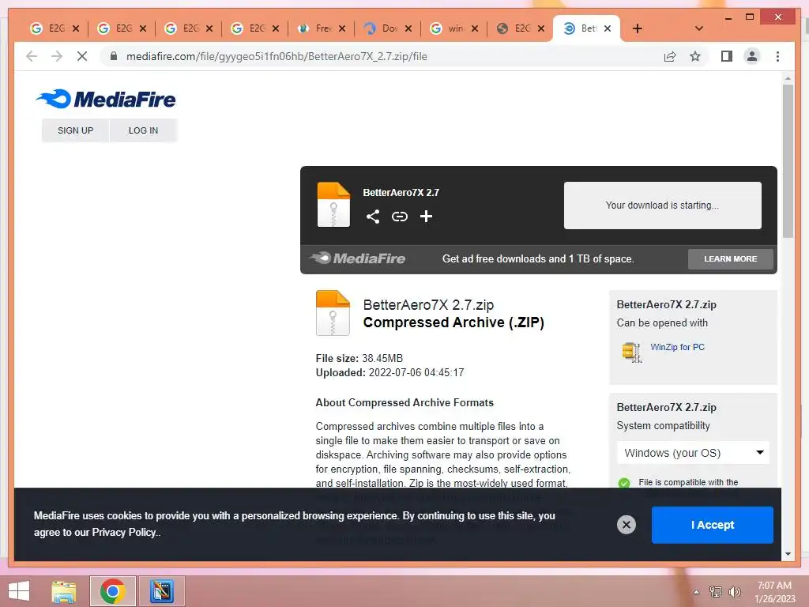
Task: Click 'About Compressed Archive Formats' heading
Action: pos(404,402)
